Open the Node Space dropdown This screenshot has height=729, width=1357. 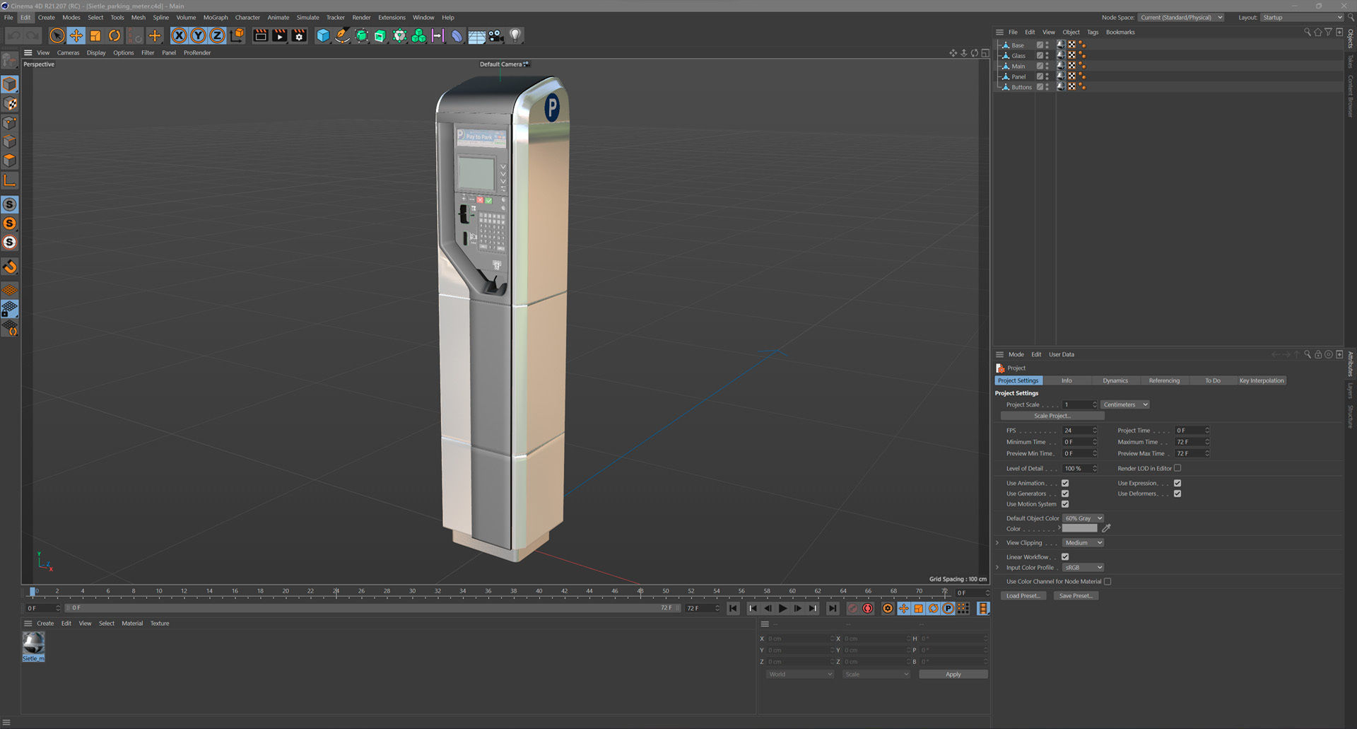click(1181, 18)
